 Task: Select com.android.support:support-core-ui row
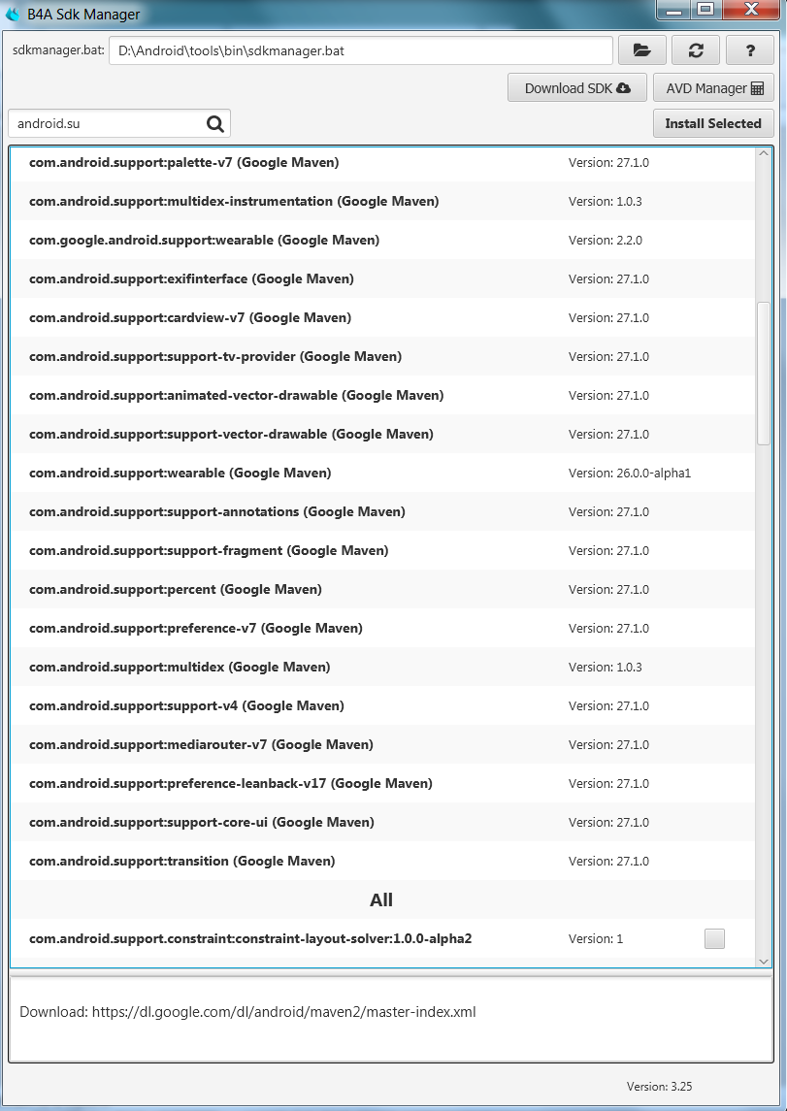click(x=382, y=822)
